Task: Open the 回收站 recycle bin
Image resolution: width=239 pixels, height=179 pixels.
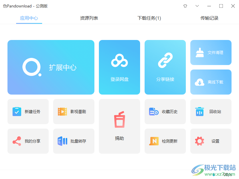Action: click(x=211, y=111)
